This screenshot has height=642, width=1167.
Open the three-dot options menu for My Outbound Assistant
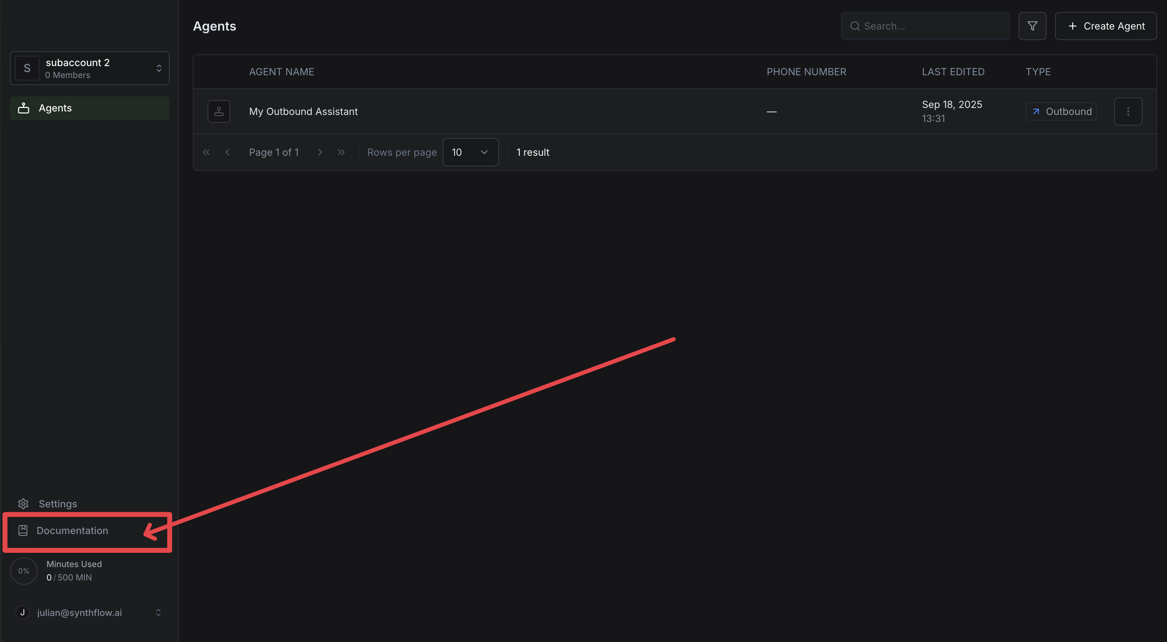[x=1128, y=111]
